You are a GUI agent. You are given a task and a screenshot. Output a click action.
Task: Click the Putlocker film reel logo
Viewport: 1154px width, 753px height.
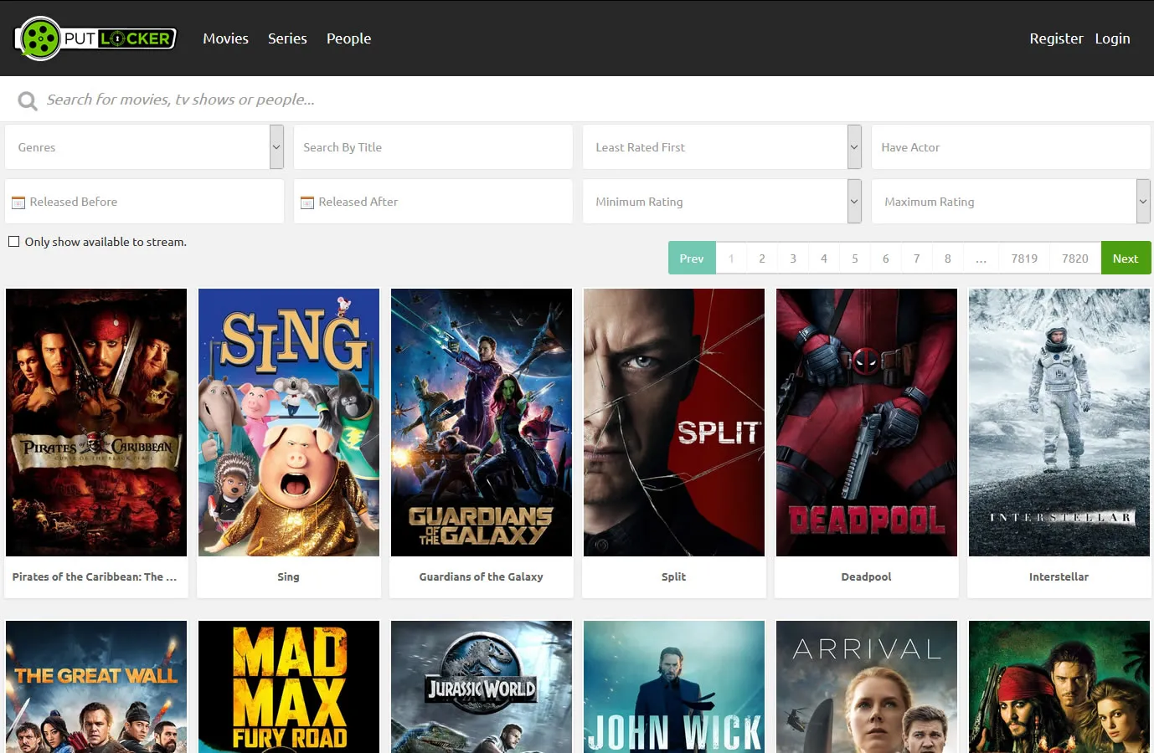[x=95, y=38]
